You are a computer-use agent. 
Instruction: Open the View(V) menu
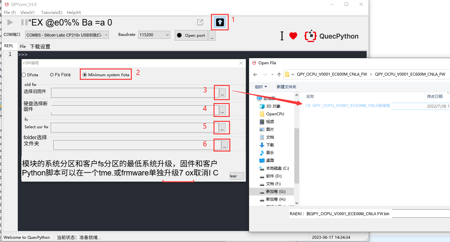27,13
